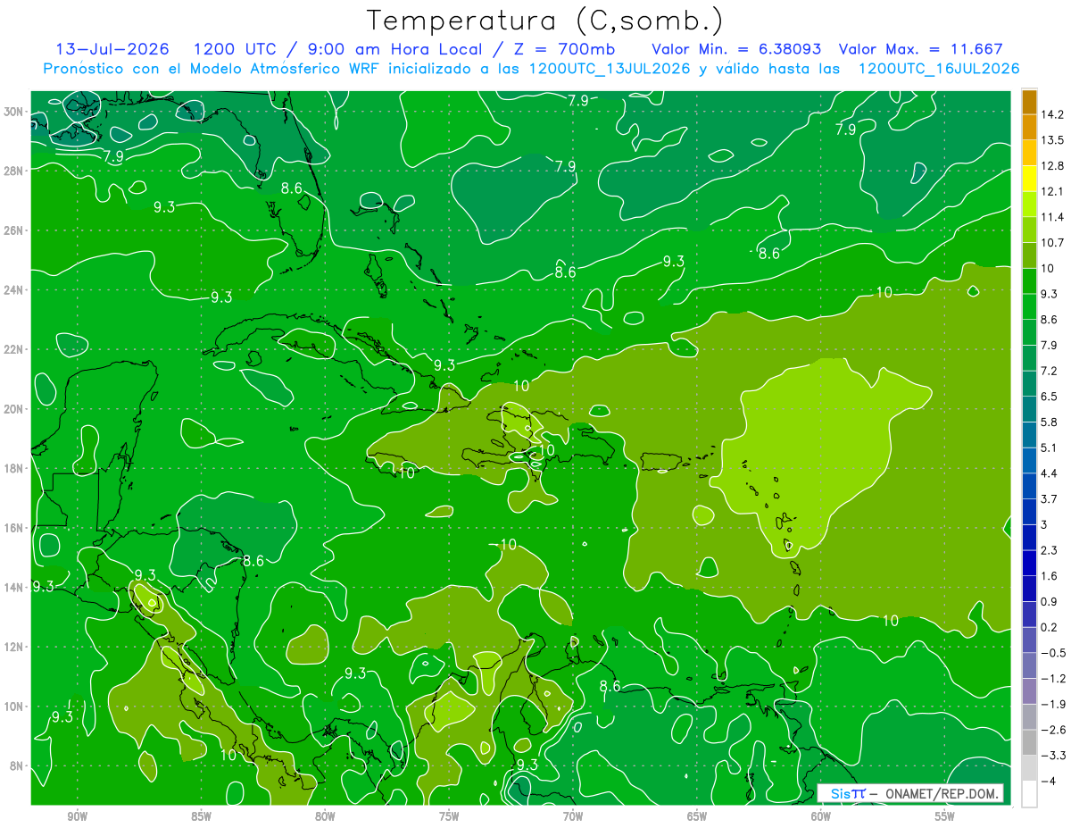This screenshot has height=828, width=1071.
Task: Click the 10.7 colorbar value
Action: [x=1053, y=243]
